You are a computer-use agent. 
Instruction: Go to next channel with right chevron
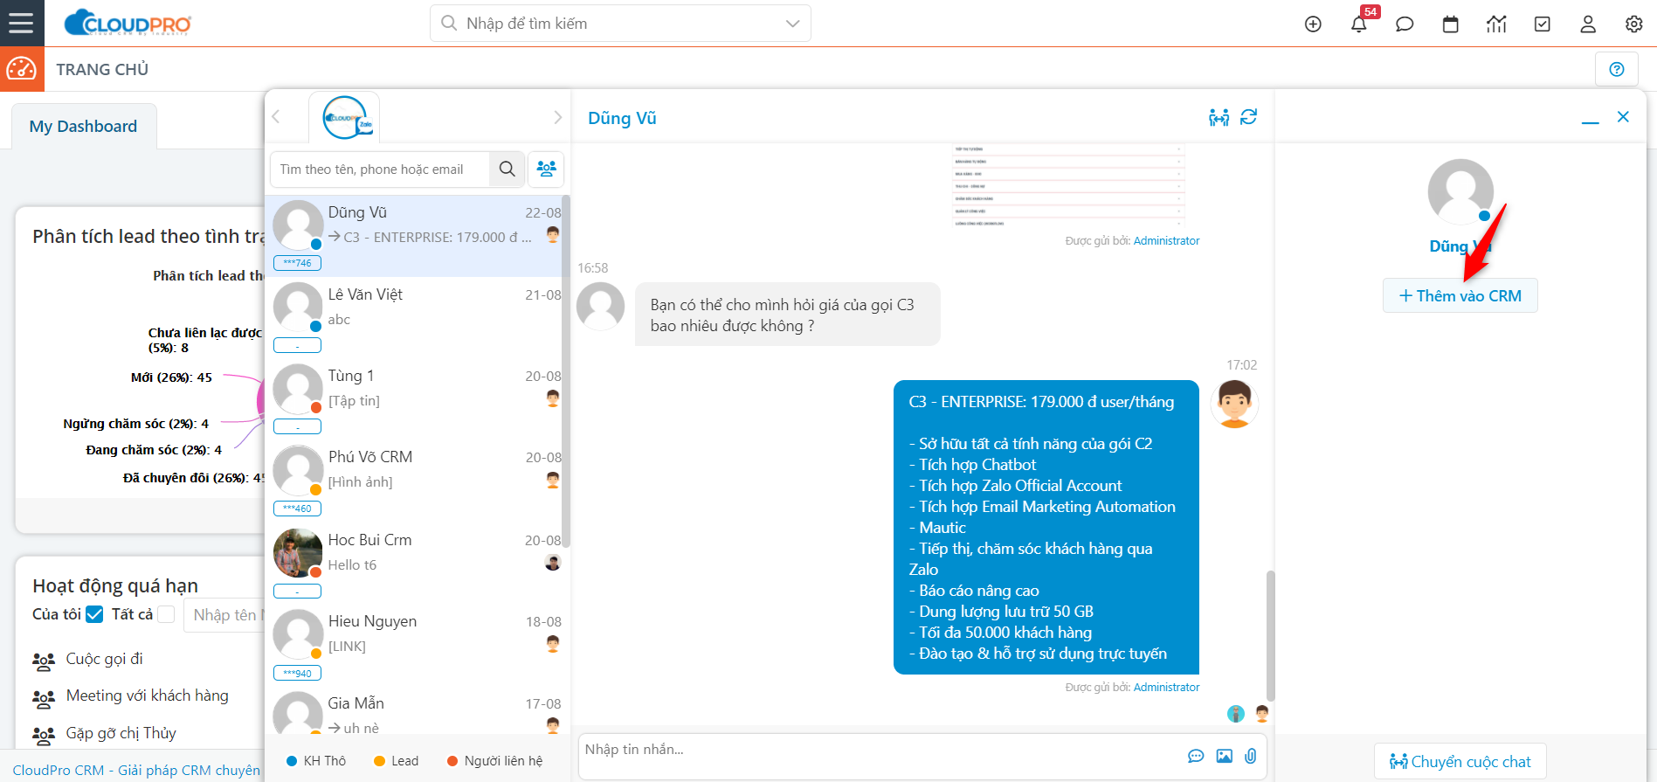[558, 117]
